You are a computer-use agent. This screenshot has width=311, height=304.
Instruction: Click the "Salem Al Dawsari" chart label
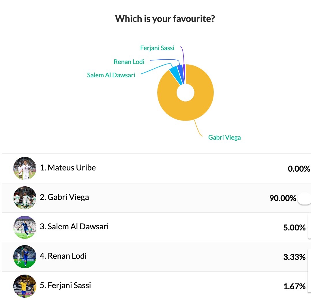[x=111, y=75]
